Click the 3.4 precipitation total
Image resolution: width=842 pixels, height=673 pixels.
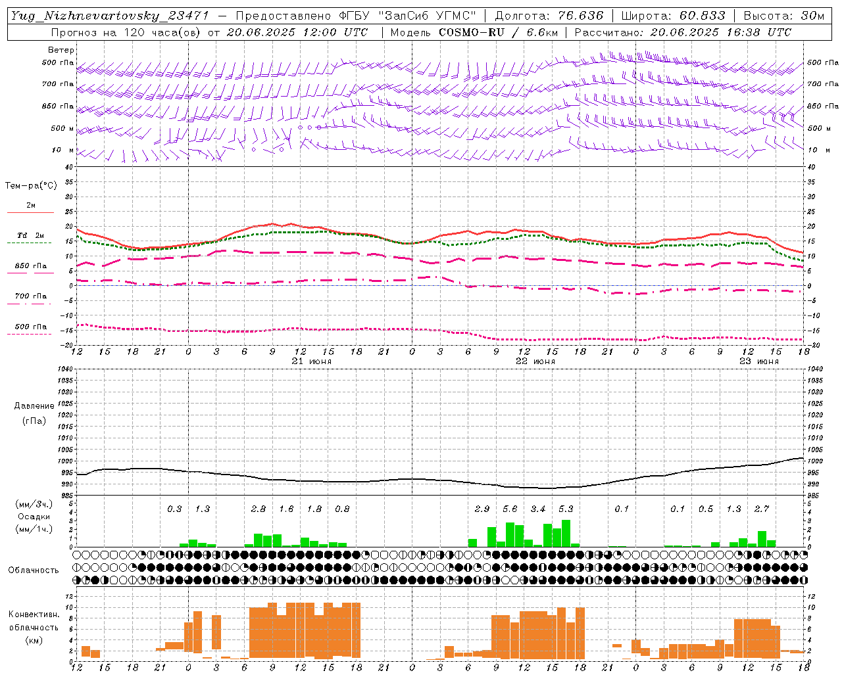point(538,509)
